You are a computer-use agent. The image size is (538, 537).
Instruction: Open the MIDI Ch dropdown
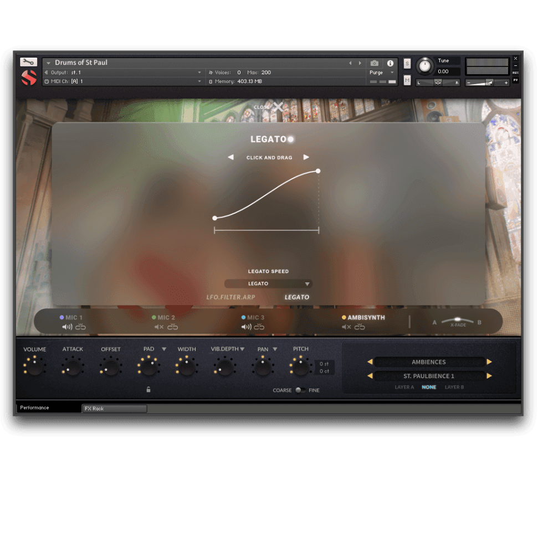point(122,81)
